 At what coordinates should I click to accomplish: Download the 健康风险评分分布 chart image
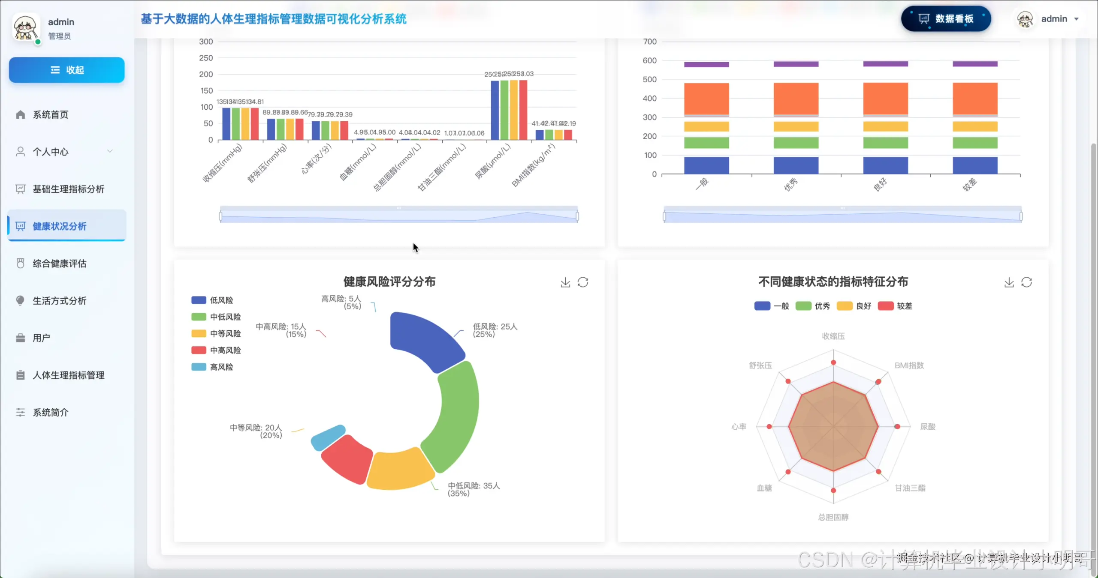pyautogui.click(x=565, y=282)
